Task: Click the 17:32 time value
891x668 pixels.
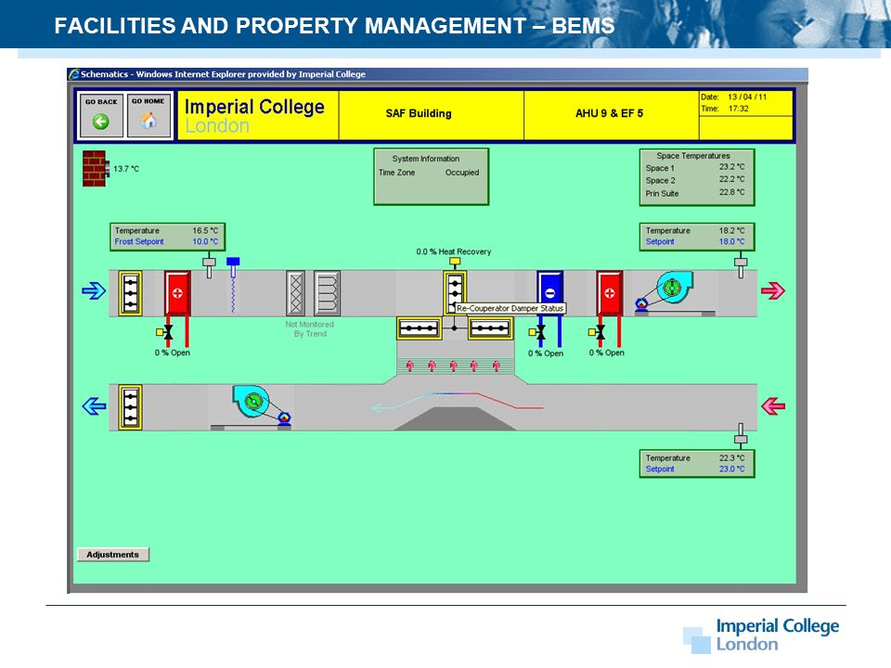Action: click(x=739, y=109)
